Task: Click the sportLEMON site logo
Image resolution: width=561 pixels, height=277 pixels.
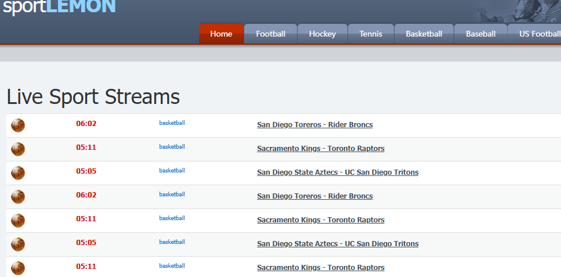Action: (x=59, y=7)
